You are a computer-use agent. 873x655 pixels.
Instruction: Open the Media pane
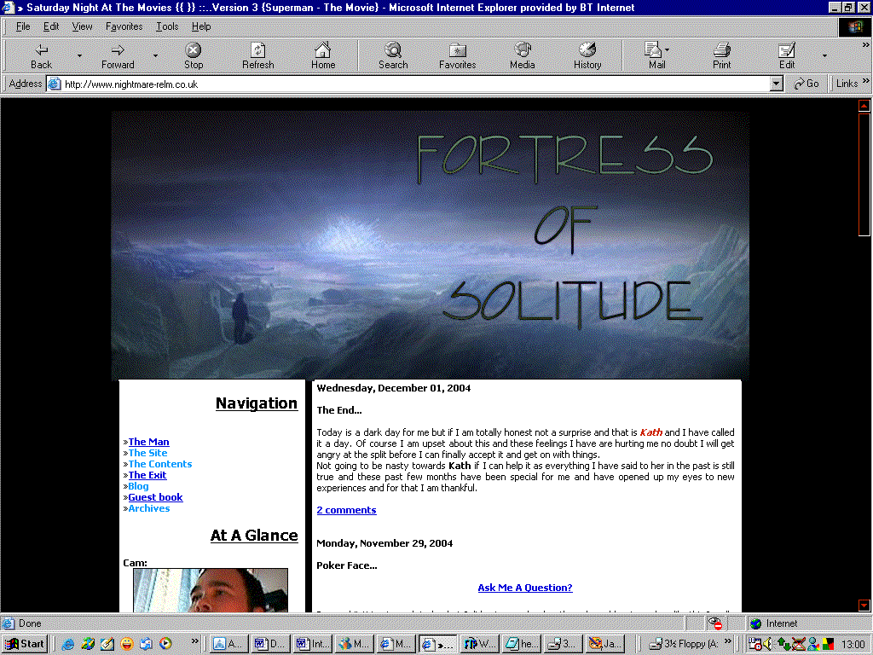523,55
